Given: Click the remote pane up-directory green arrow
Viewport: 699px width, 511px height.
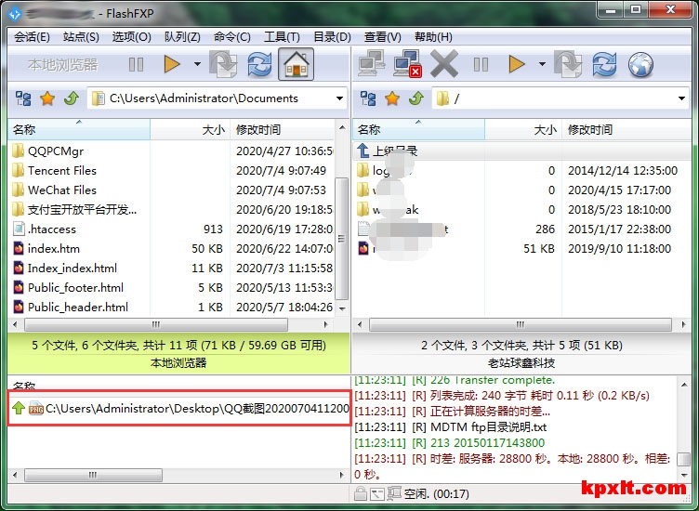Looking at the screenshot, I should click(415, 98).
